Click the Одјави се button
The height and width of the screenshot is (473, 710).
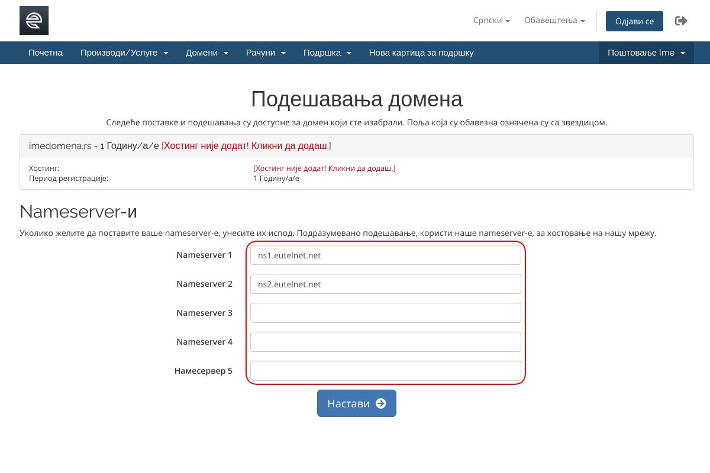pos(634,21)
